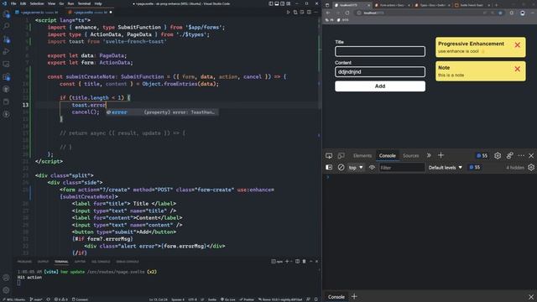Open the WSL Ubuntu remote indicator

click(x=13, y=299)
